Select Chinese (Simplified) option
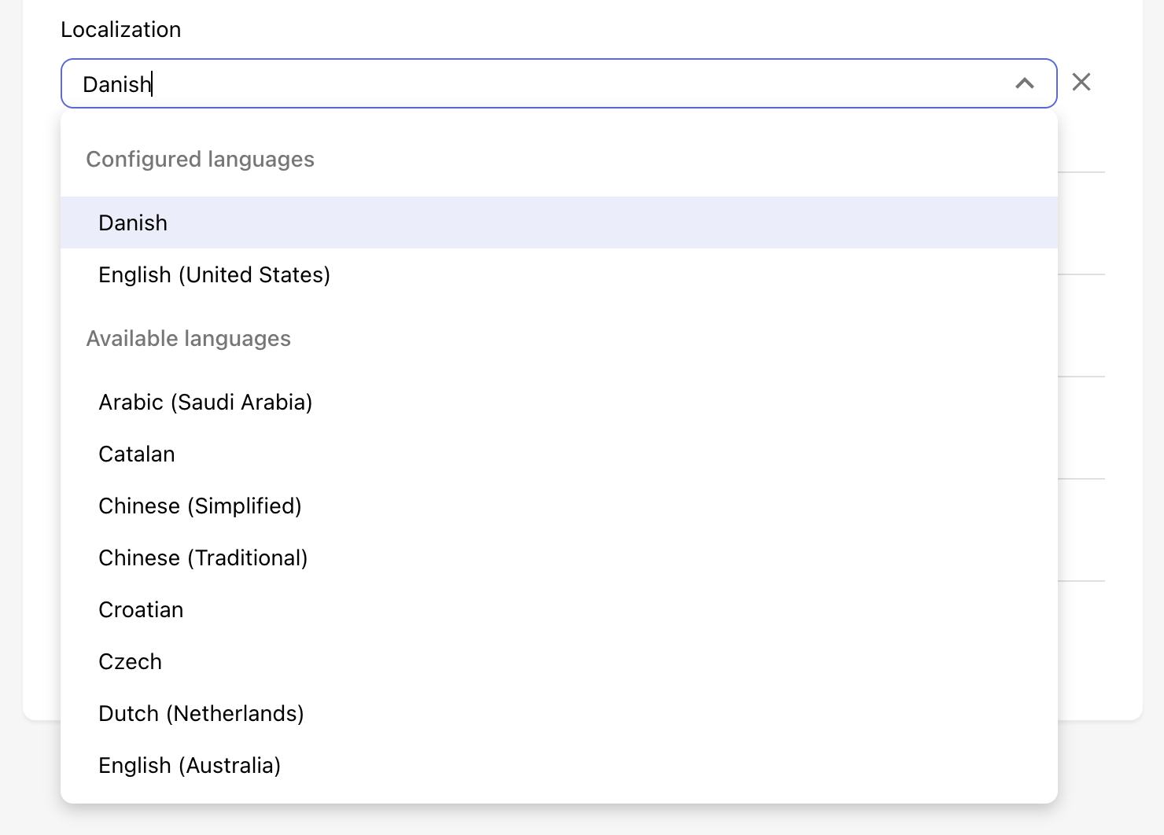1164x835 pixels. click(x=200, y=506)
